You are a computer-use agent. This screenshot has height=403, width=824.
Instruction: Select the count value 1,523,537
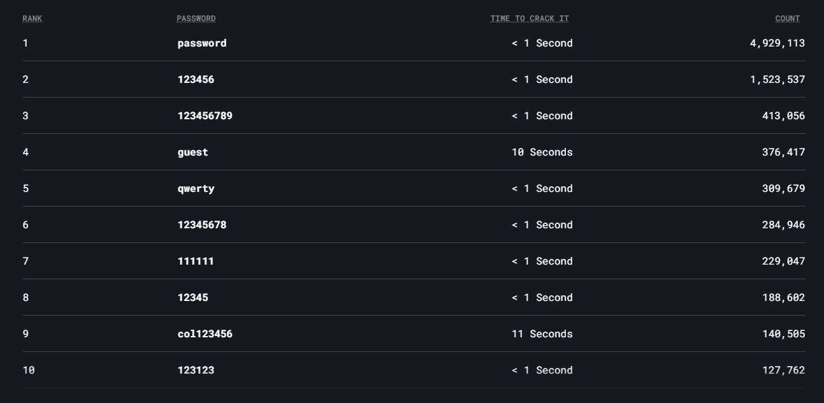tap(777, 80)
